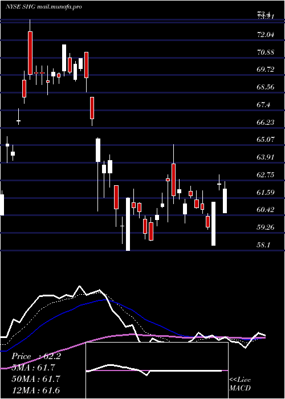Click the 59.26 price axis label
Viewport: 285px width, 399px height.
(266, 227)
